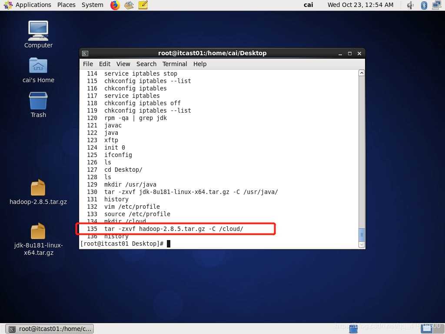
Task: Click the mail client icon in panel
Action: [129, 5]
